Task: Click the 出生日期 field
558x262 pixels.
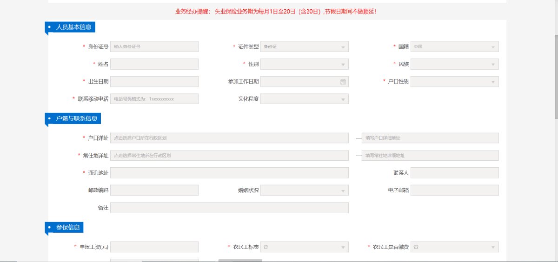Action: coord(154,82)
